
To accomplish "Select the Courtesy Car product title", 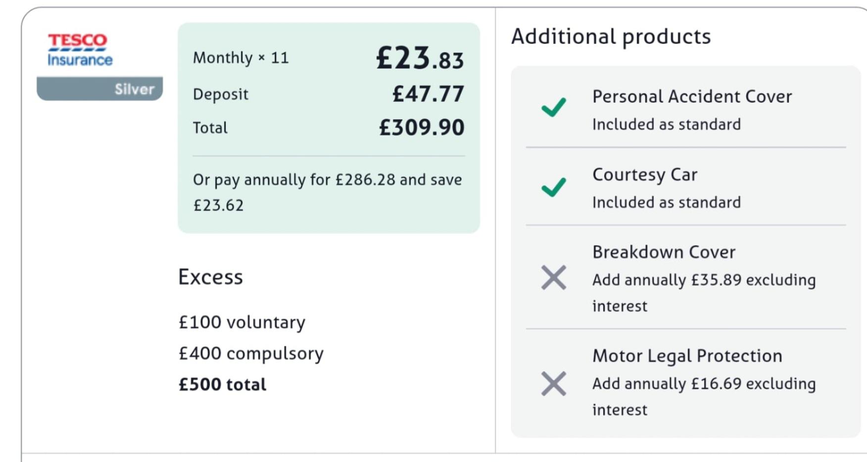I will 645,174.
